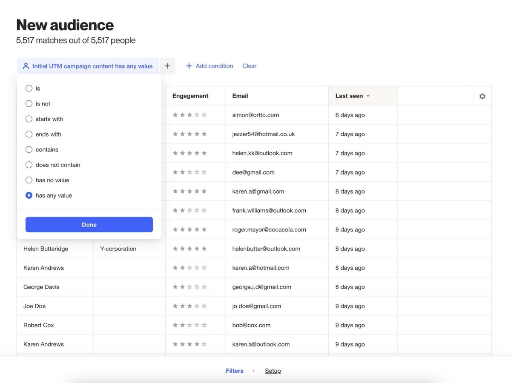This screenshot has width=511, height=383.
Task: Choose the "contains" radio option
Action: coord(29,150)
